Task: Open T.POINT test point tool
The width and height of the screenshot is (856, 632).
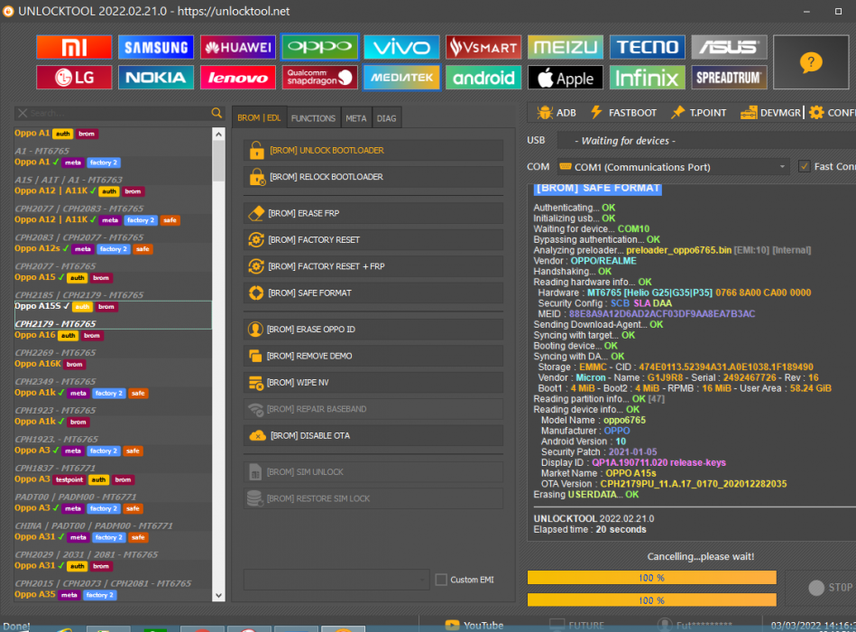Action: (x=699, y=113)
